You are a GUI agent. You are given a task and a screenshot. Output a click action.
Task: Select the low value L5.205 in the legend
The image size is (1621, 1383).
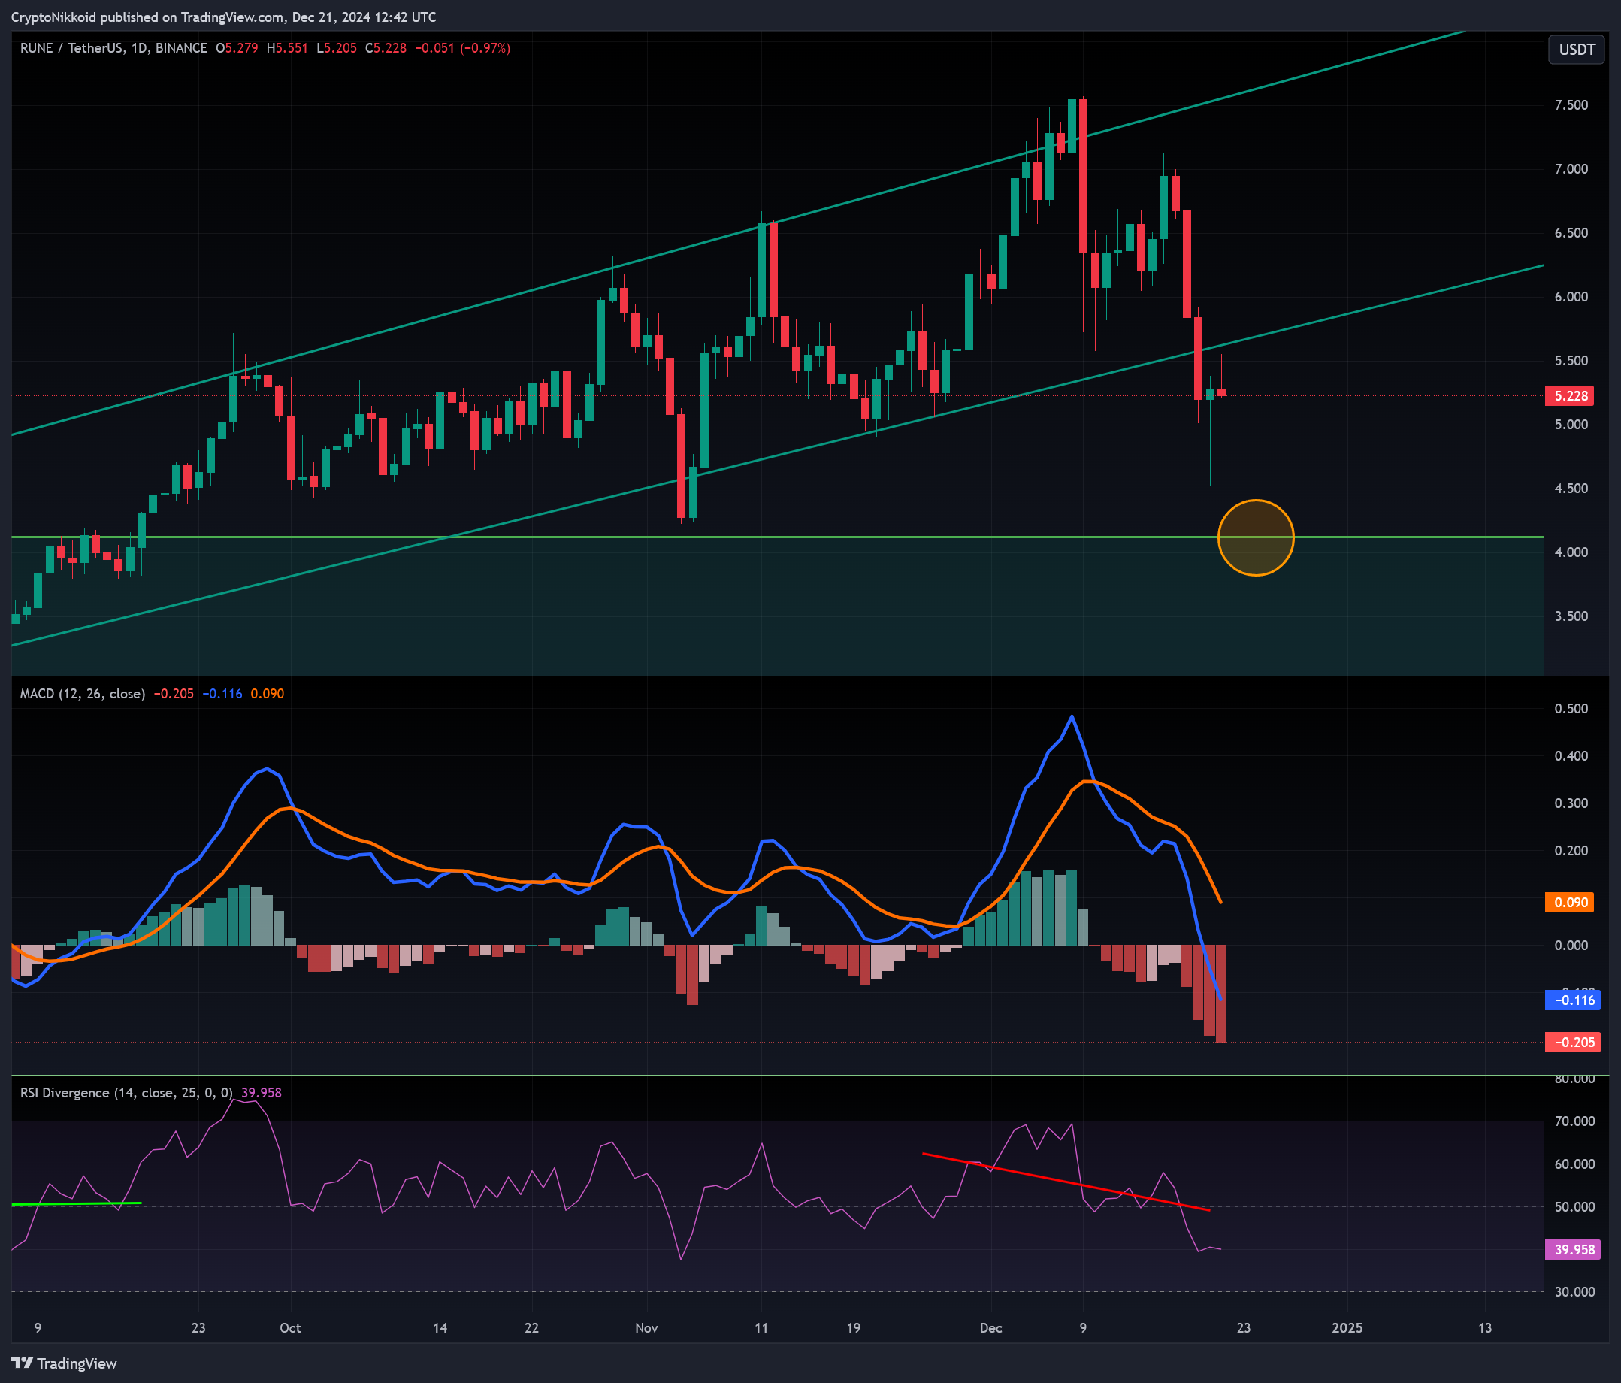point(337,48)
